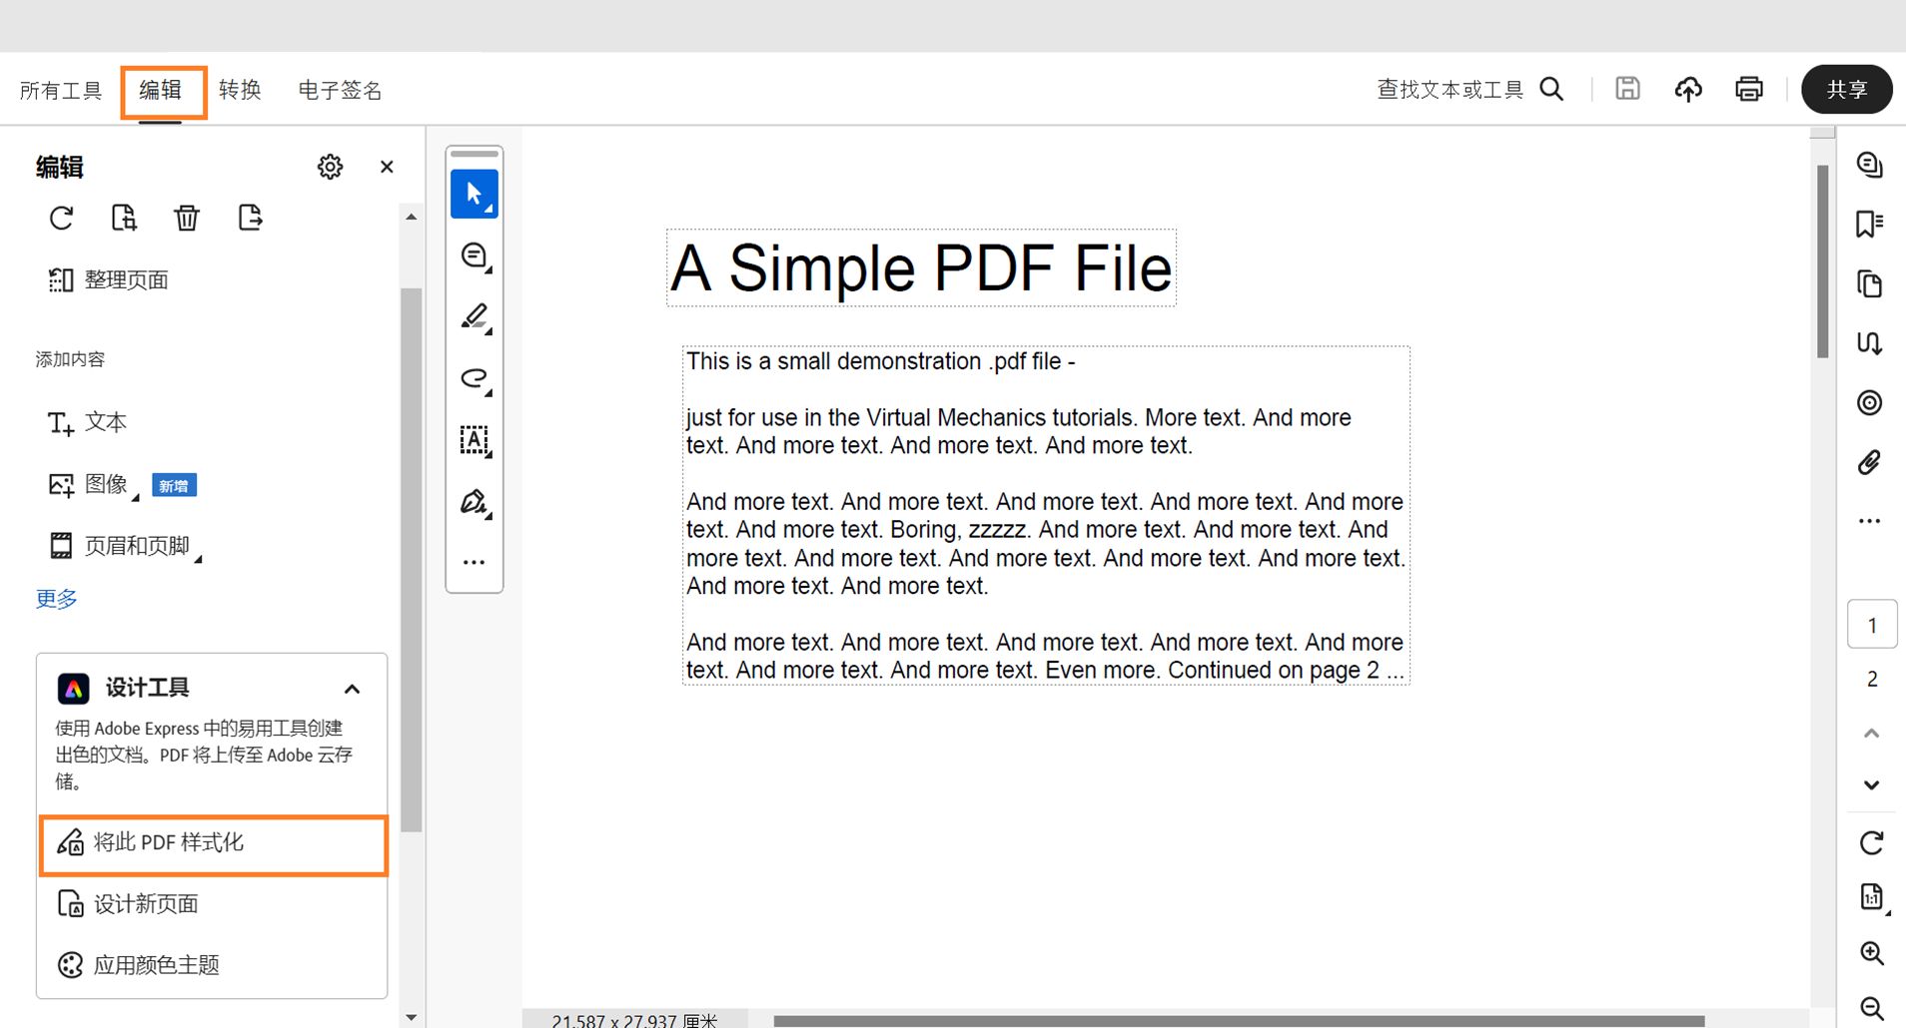The height and width of the screenshot is (1028, 1906).
Task: Click the save icon
Action: [1627, 89]
